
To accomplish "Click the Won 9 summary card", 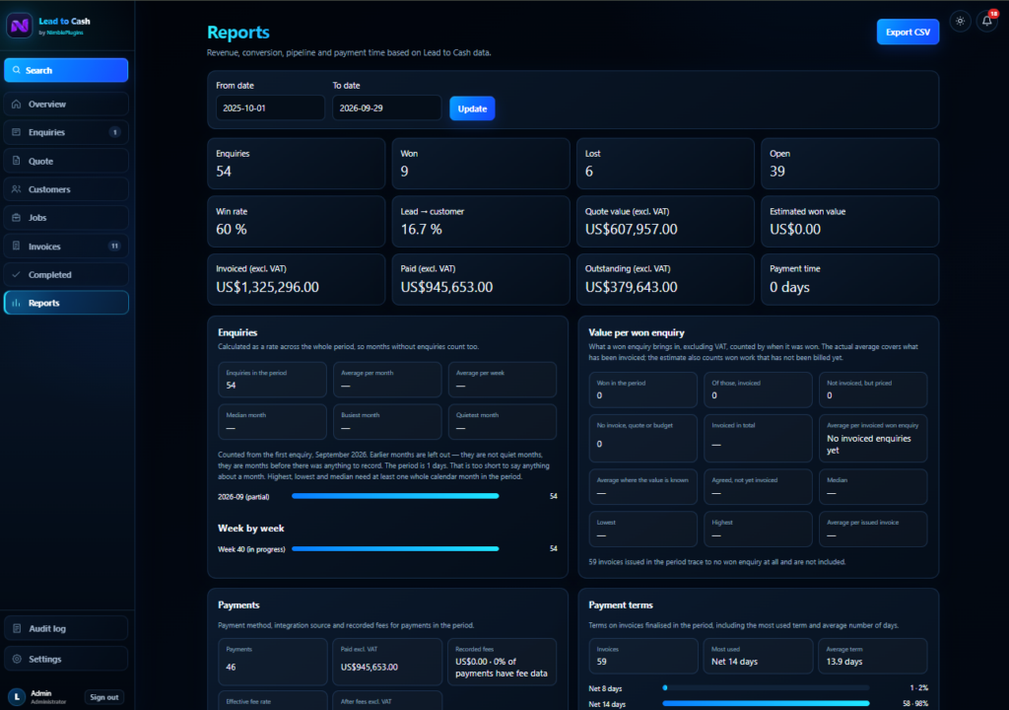I will (481, 164).
